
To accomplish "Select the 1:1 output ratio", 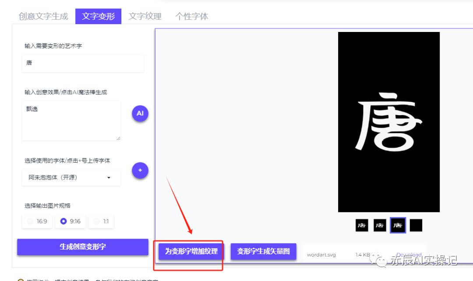I will [x=101, y=221].
